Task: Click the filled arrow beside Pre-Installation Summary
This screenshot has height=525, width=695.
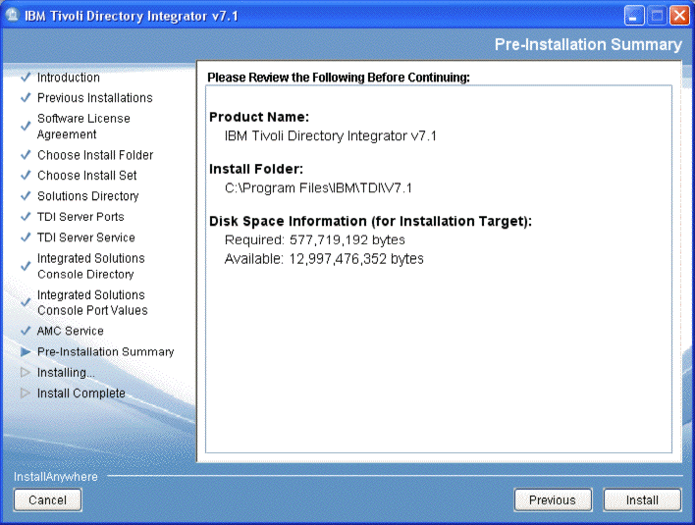Action: 26,351
